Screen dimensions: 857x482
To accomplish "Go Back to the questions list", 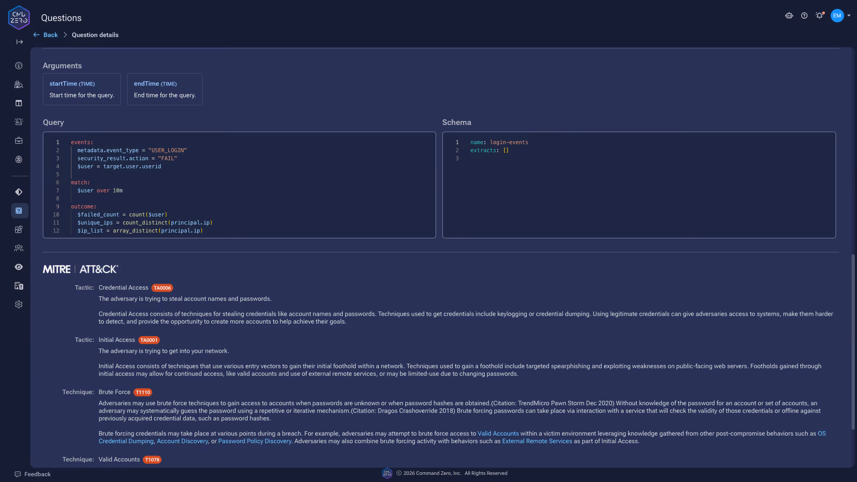I will tap(46, 35).
